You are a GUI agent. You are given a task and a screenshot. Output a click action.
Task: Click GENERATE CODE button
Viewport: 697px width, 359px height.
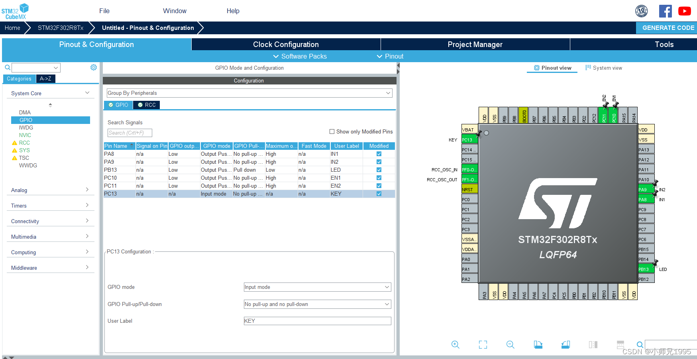click(x=667, y=27)
